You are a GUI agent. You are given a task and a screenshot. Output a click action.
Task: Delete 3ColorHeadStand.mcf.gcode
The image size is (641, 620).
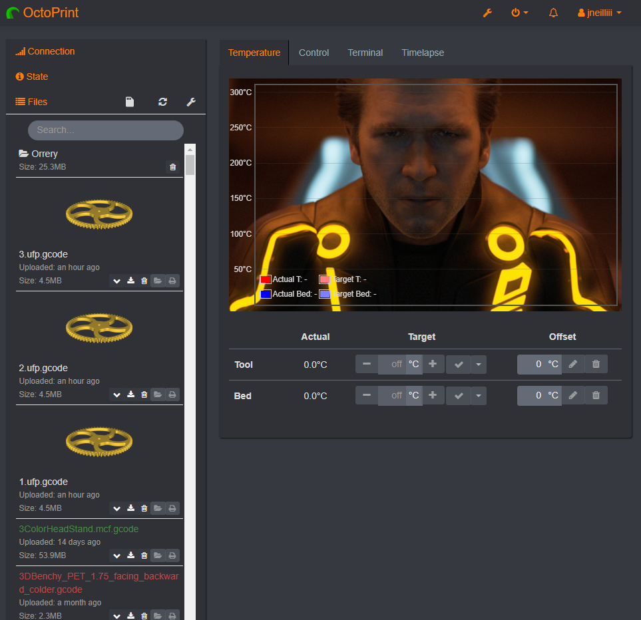click(x=144, y=556)
